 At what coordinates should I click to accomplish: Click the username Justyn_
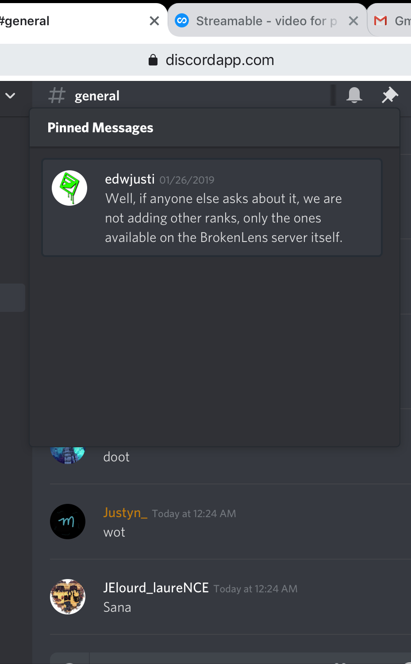coord(125,513)
